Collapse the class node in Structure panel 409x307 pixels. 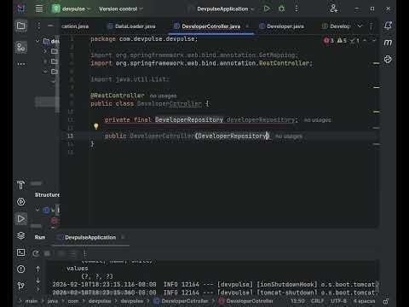[37, 210]
